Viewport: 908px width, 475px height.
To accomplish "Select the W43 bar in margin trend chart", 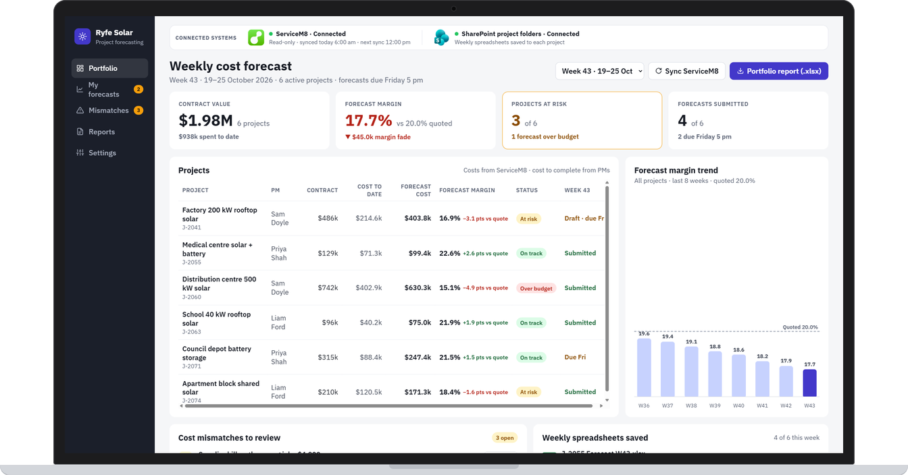I will click(x=809, y=383).
